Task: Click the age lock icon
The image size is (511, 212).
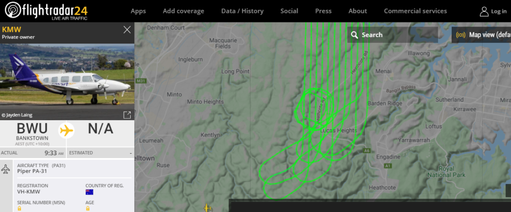Action: [x=88, y=209]
